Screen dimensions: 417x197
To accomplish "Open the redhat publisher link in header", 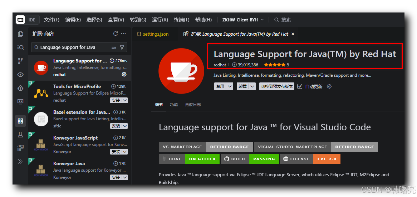I will point(220,65).
